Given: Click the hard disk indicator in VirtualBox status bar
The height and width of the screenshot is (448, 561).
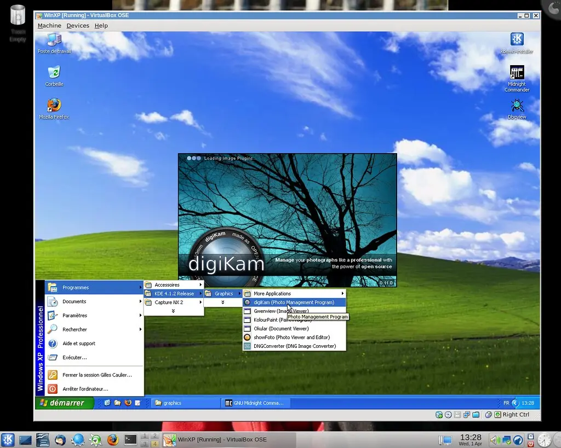Looking at the screenshot, I should (439, 415).
